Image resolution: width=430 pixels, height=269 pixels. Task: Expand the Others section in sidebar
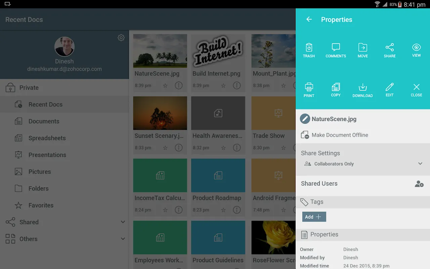123,239
